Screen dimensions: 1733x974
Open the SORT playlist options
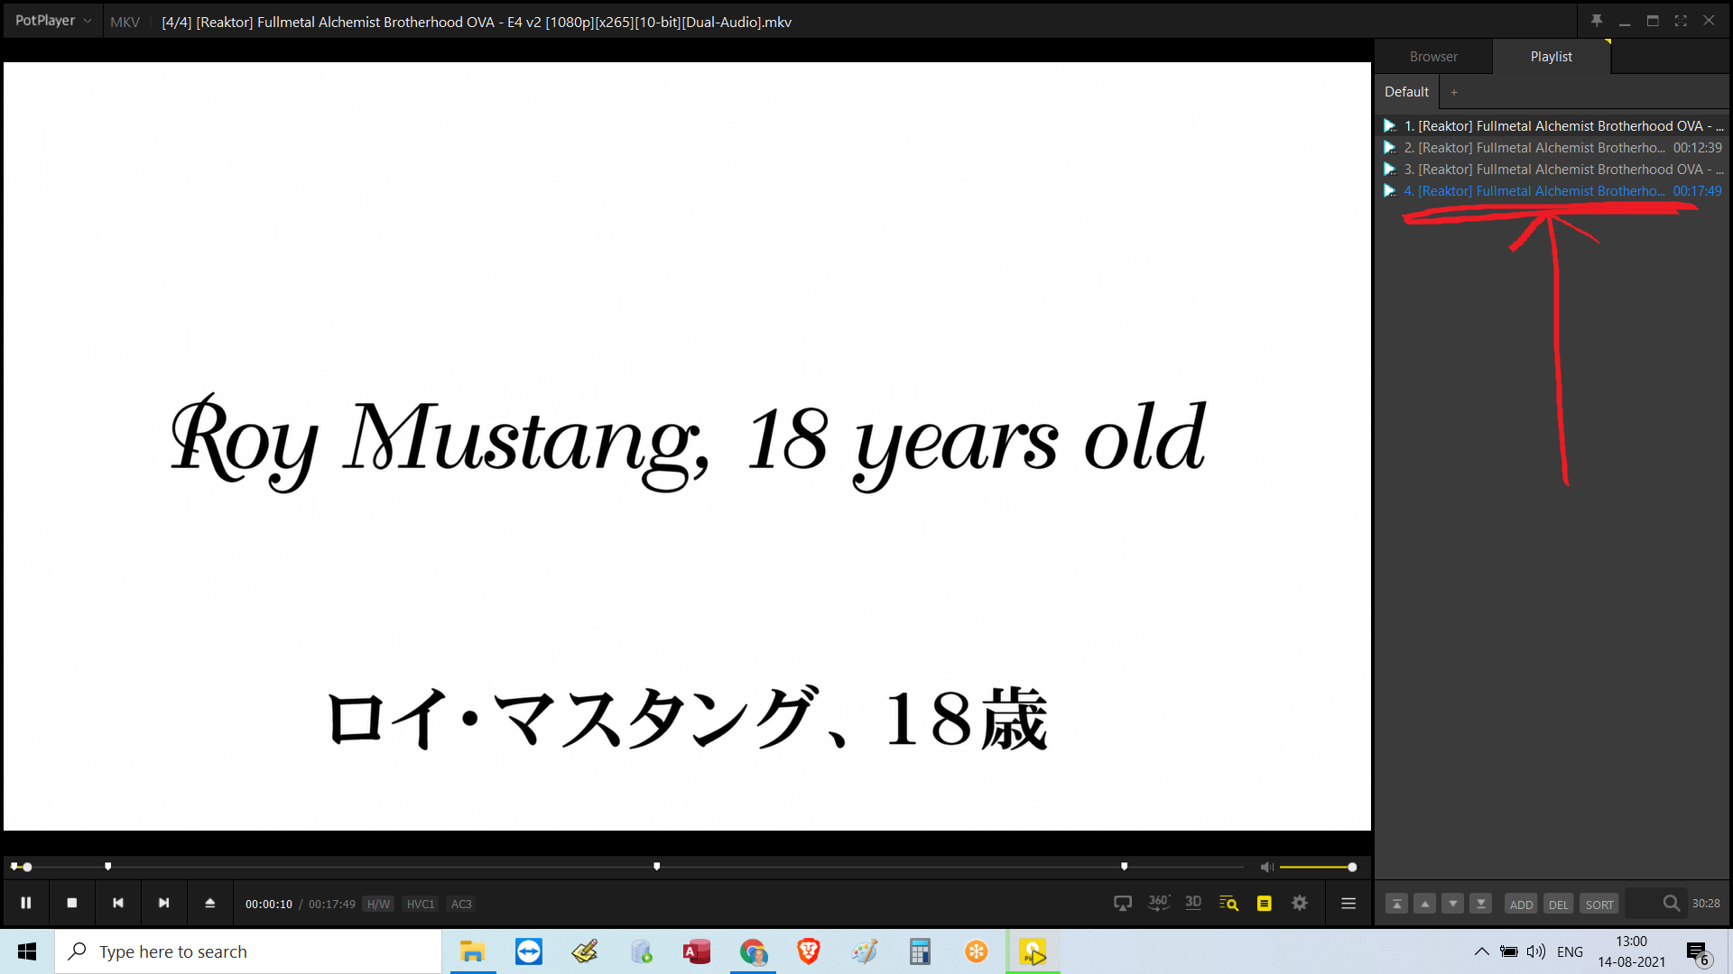tap(1599, 905)
